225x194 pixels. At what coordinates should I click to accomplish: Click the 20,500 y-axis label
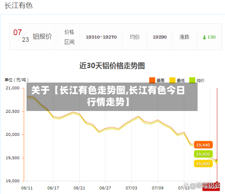13,111
